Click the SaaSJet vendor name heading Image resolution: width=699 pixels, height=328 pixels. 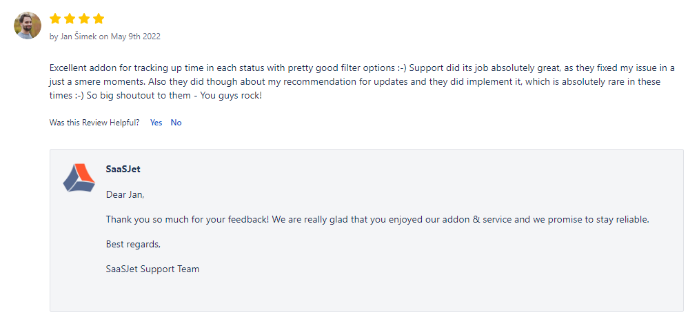pos(123,170)
